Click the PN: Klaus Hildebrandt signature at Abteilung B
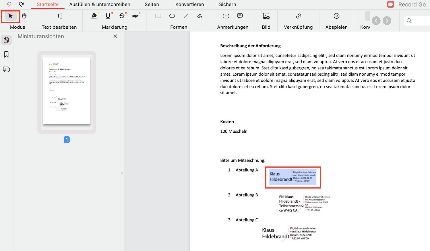Image resolution: width=430 pixels, height=251 pixels. click(304, 203)
